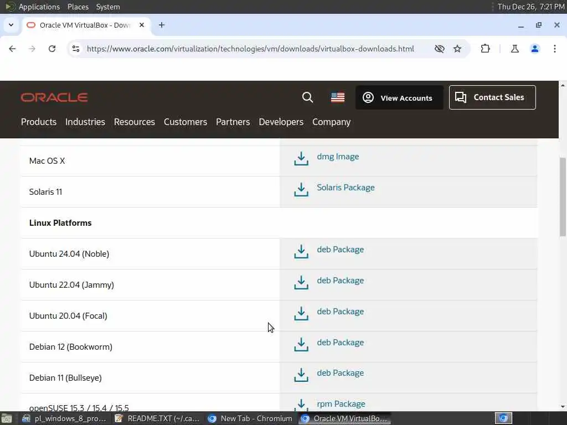This screenshot has width=567, height=425.
Task: Click the address bar URL field
Action: coord(250,49)
